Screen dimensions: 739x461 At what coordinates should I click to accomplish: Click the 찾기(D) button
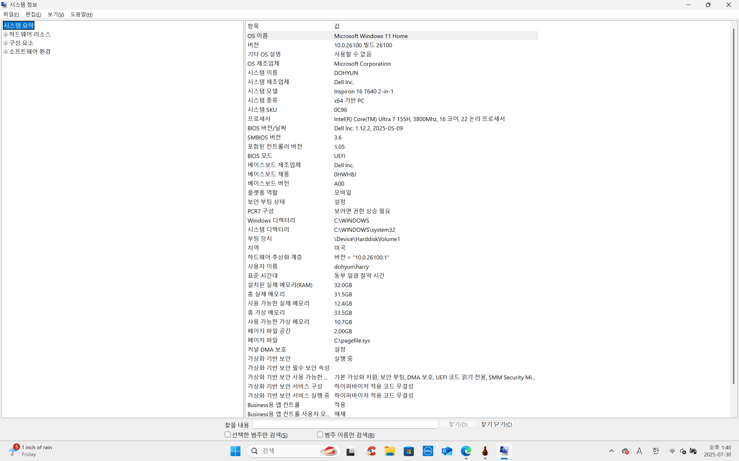pos(458,424)
